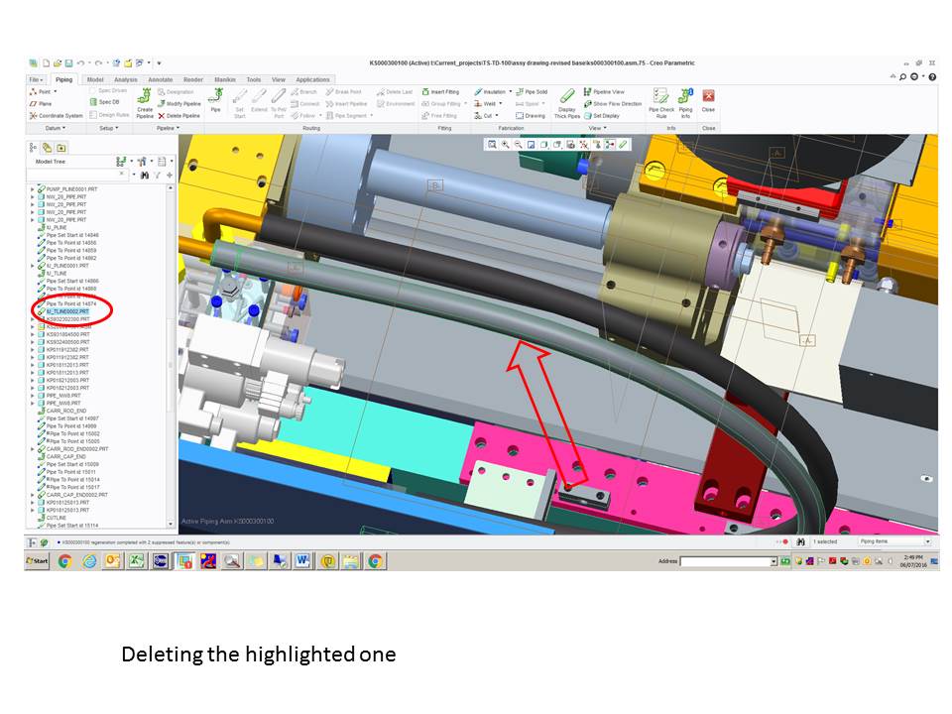The width and height of the screenshot is (952, 714).
Task: Click the Help question mark icon
Action: tap(932, 77)
